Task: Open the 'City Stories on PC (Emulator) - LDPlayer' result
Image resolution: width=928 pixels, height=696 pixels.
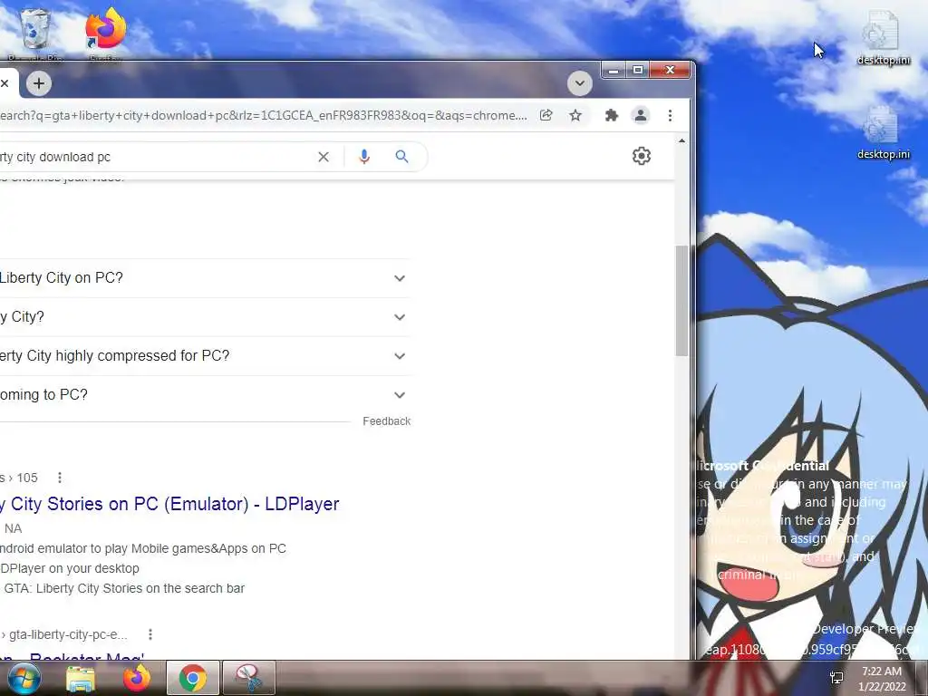Action: (x=169, y=504)
